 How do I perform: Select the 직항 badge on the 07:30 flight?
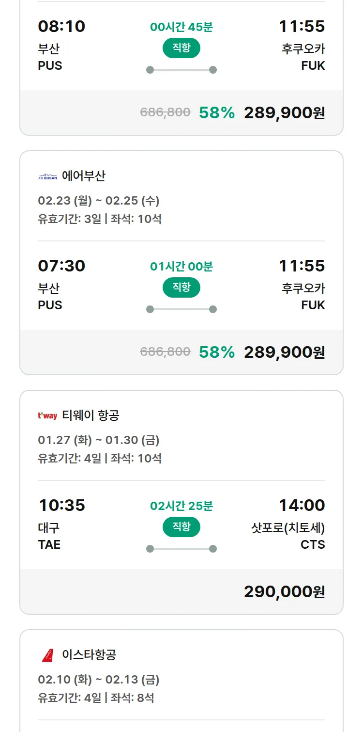click(181, 287)
